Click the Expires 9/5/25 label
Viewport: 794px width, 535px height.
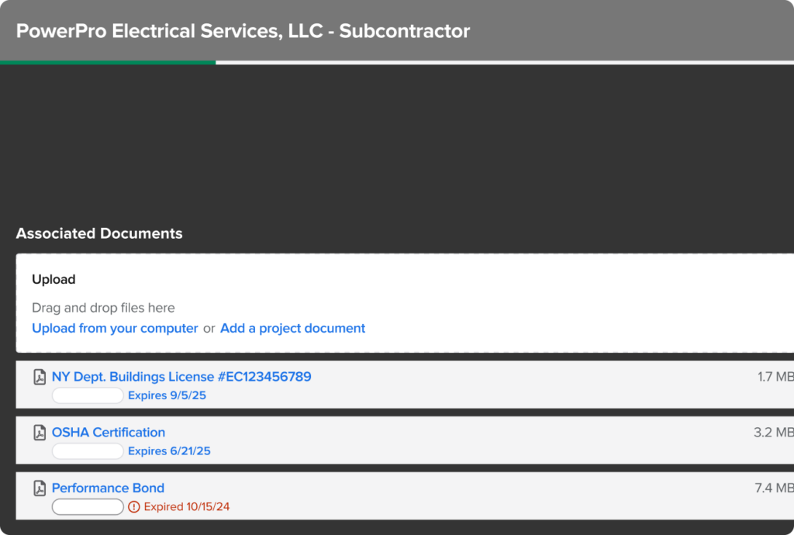169,395
